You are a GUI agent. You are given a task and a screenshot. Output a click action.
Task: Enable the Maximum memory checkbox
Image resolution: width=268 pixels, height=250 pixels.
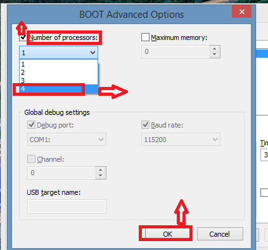tap(145, 37)
